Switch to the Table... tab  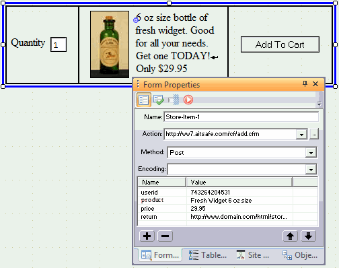(208, 255)
